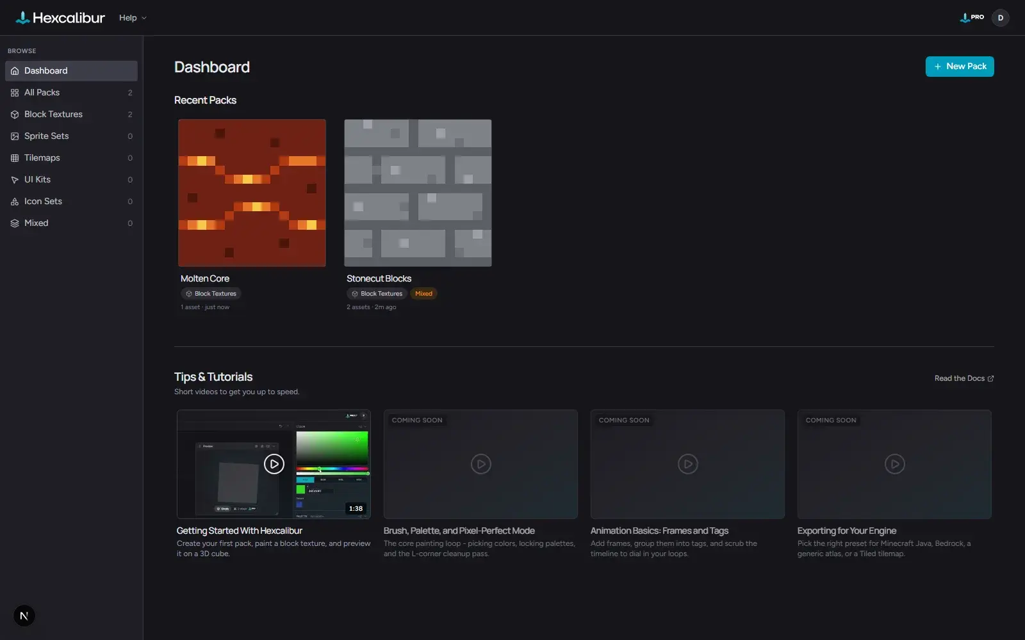This screenshot has height=640, width=1025.
Task: Select the UI Kits pointer icon
Action: pos(15,180)
